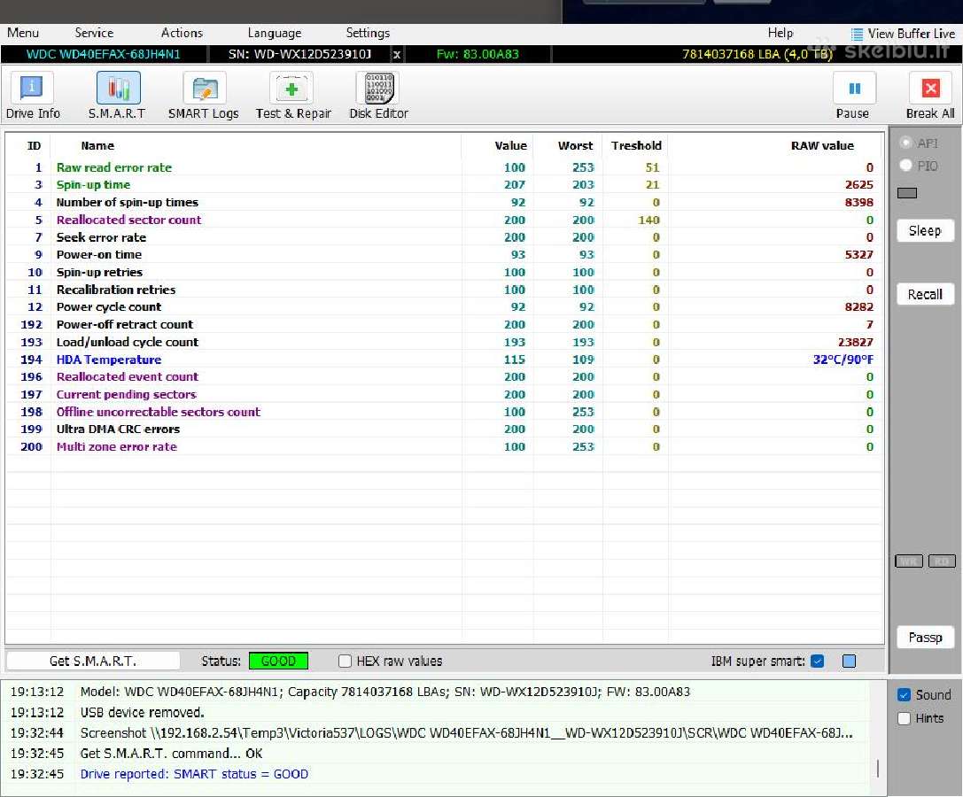Select the Spin-up time row
Image resolution: width=963 pixels, height=797 pixels.
tap(445, 184)
